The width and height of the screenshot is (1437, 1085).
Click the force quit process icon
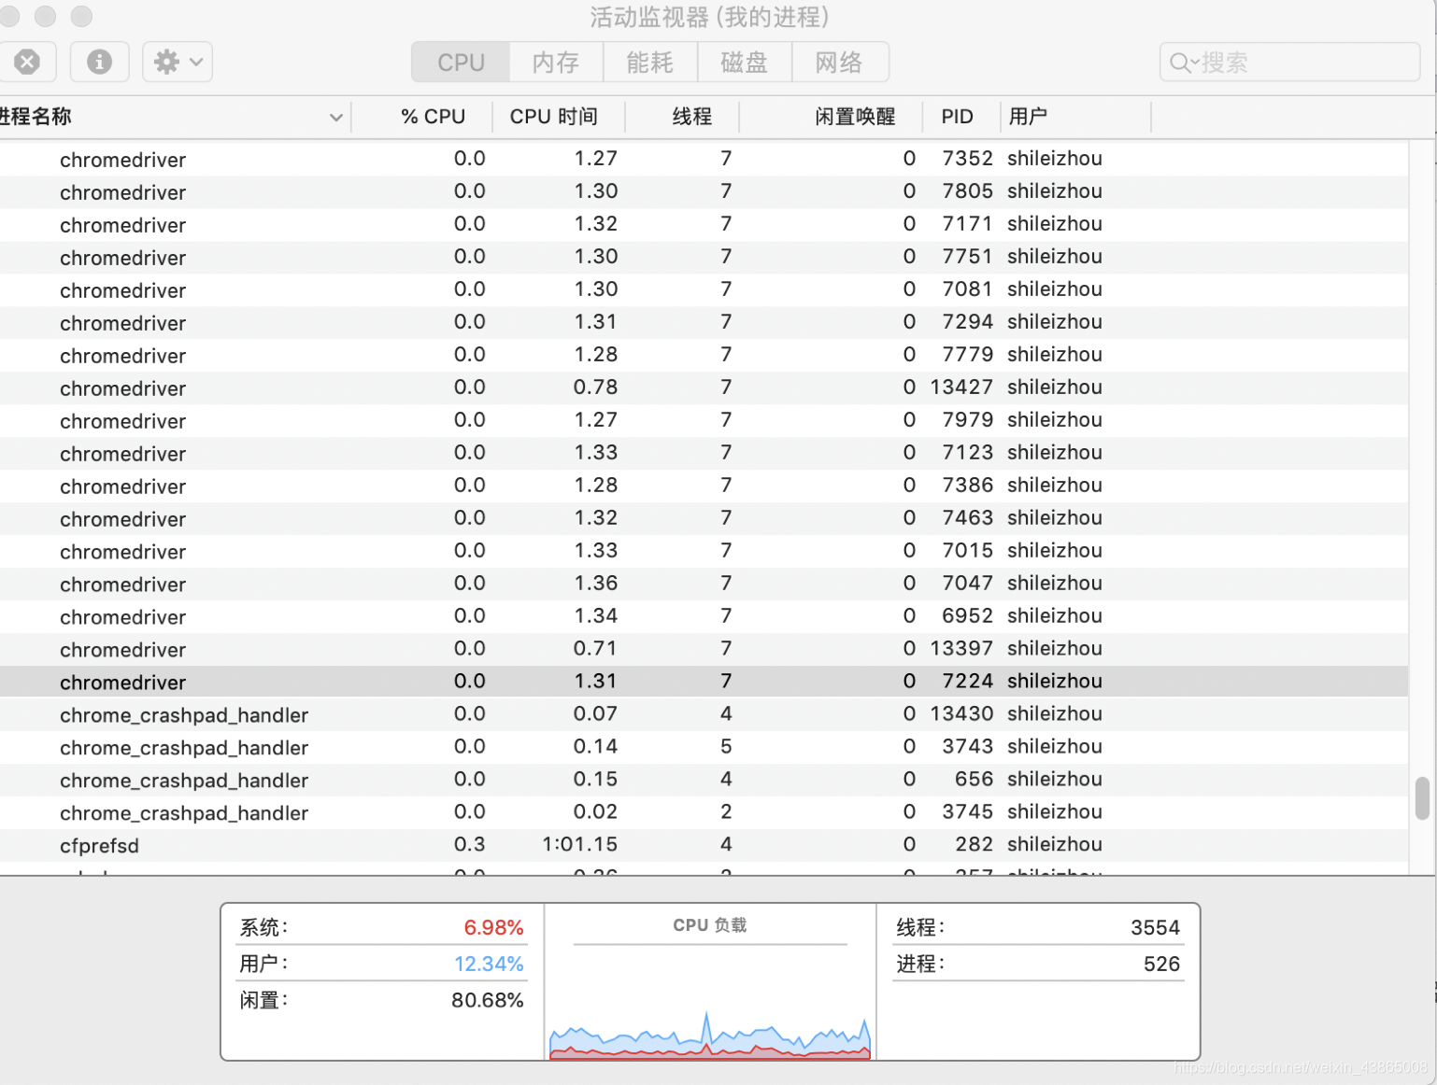click(27, 63)
